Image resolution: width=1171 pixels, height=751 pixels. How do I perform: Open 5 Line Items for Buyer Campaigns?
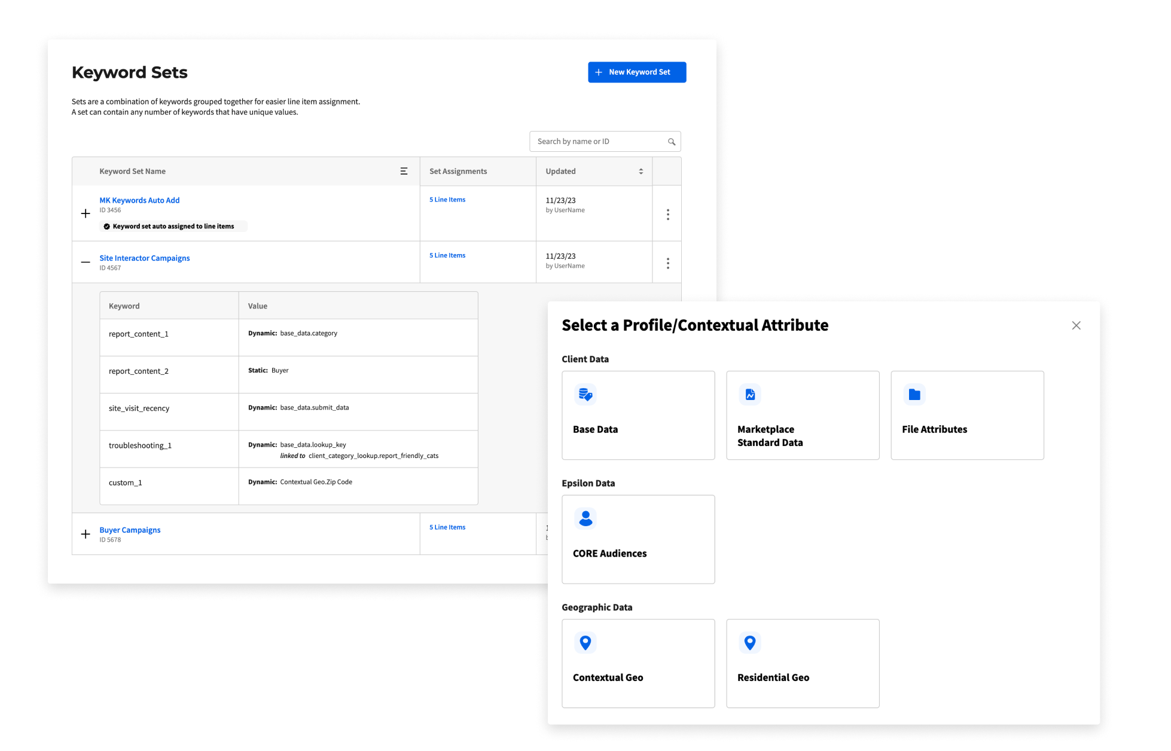[x=447, y=527]
